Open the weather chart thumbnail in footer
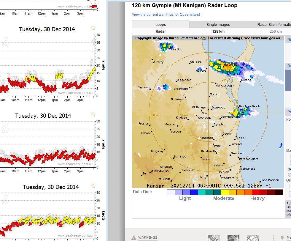Image resolution: width=291 pixels, height=241 pixels. point(252,238)
